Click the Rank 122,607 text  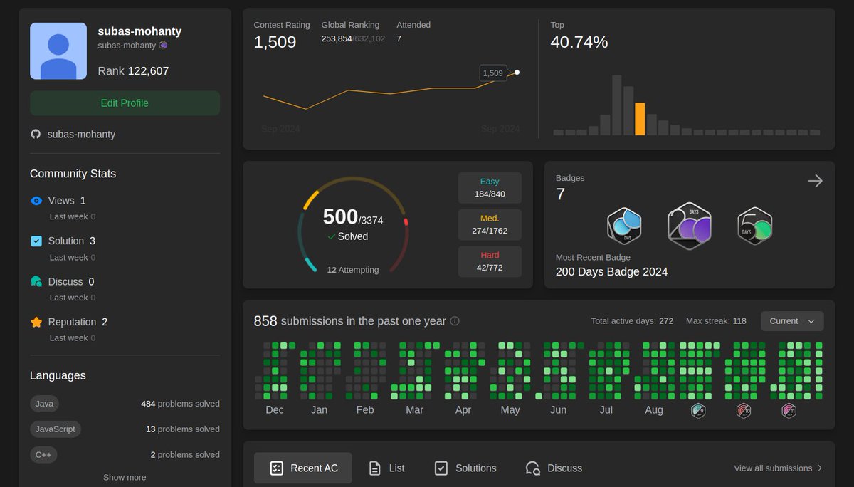[x=133, y=71]
